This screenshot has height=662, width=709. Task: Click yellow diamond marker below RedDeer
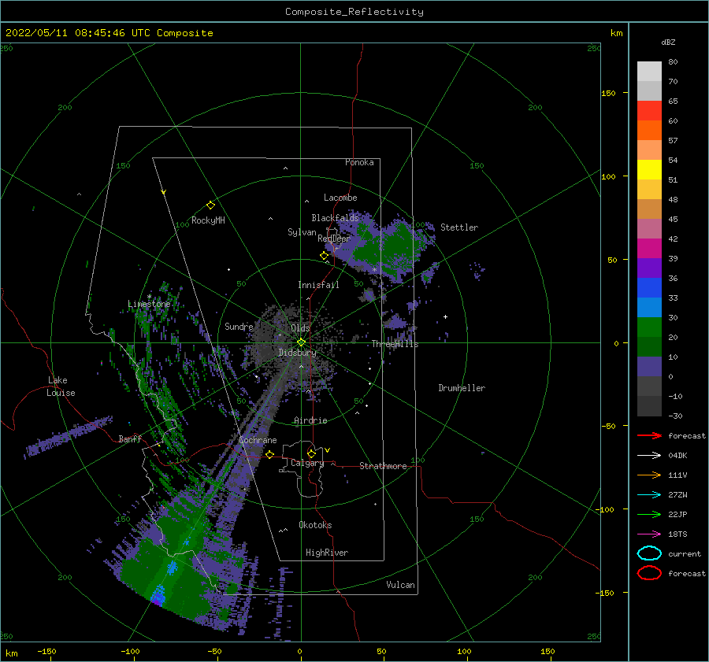325,256
